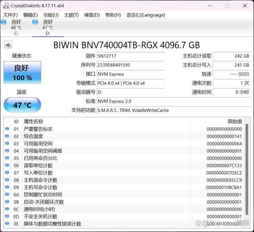Click the 序列号 serial number field
Screen dimensions: 254x232
(130, 65)
